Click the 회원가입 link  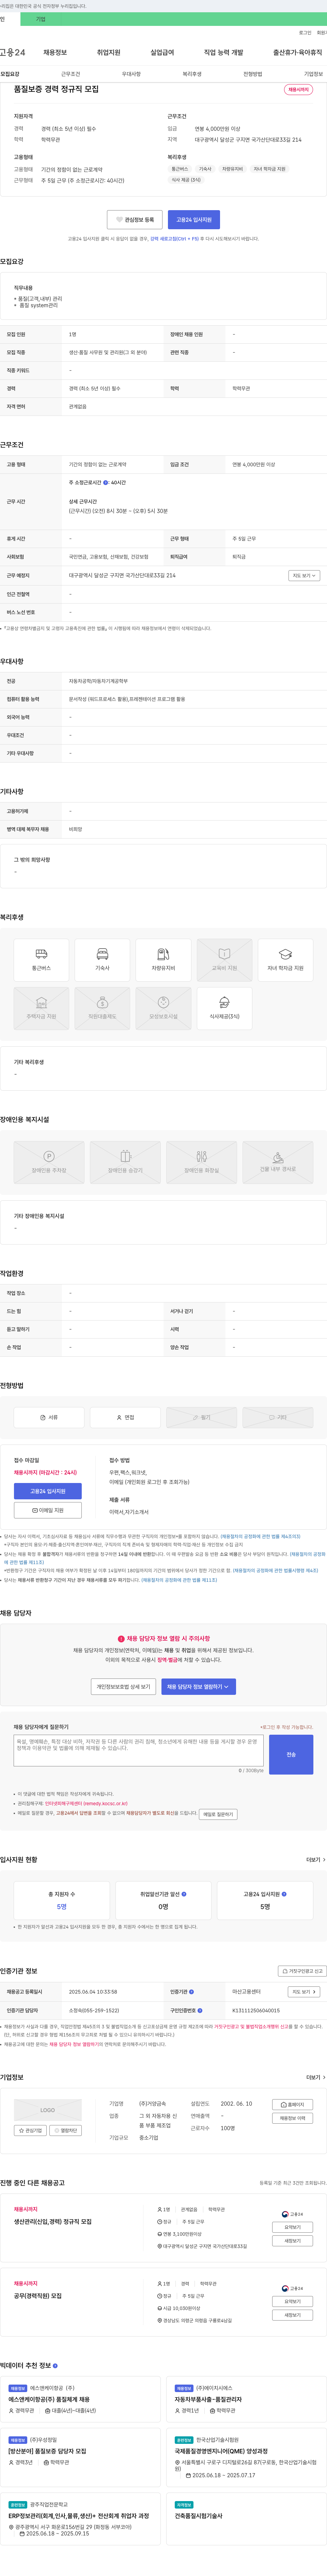pos(322,33)
